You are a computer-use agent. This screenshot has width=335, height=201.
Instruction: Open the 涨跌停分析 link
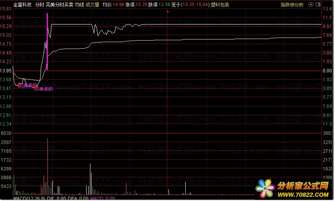(x=292, y=5)
